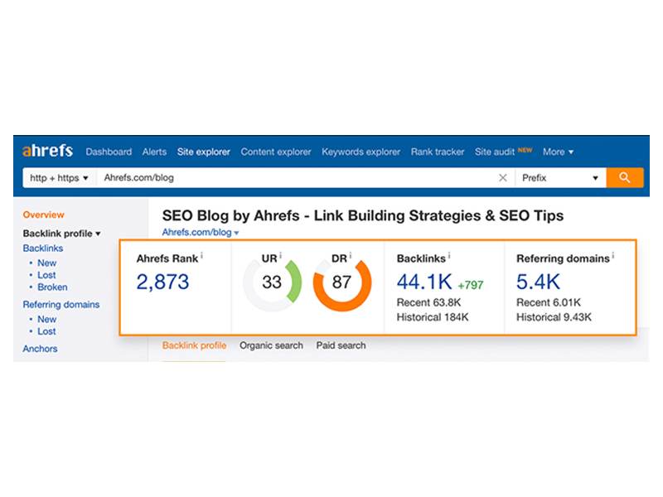The image size is (663, 497).
Task: Click the orange search magnifier button
Action: [624, 177]
